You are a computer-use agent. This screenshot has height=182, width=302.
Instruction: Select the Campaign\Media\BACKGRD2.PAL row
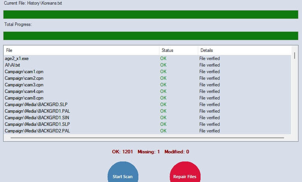[x=147, y=131]
